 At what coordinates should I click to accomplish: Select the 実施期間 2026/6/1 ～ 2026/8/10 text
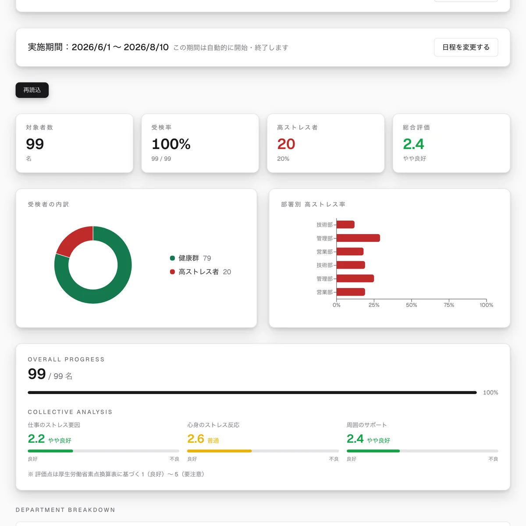(98, 47)
